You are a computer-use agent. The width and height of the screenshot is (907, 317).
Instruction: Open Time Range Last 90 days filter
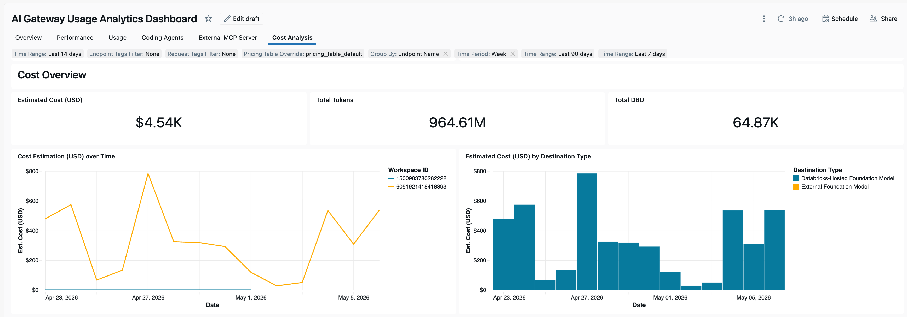[558, 54]
